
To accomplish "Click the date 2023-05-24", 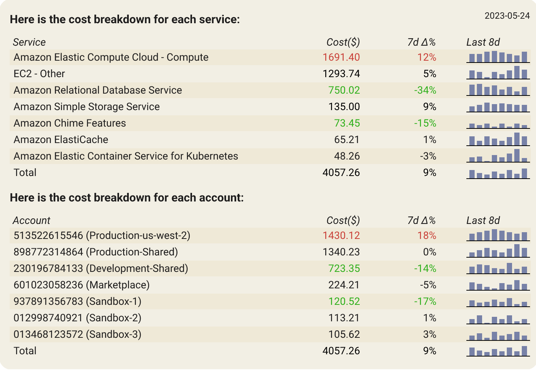I will [x=507, y=16].
